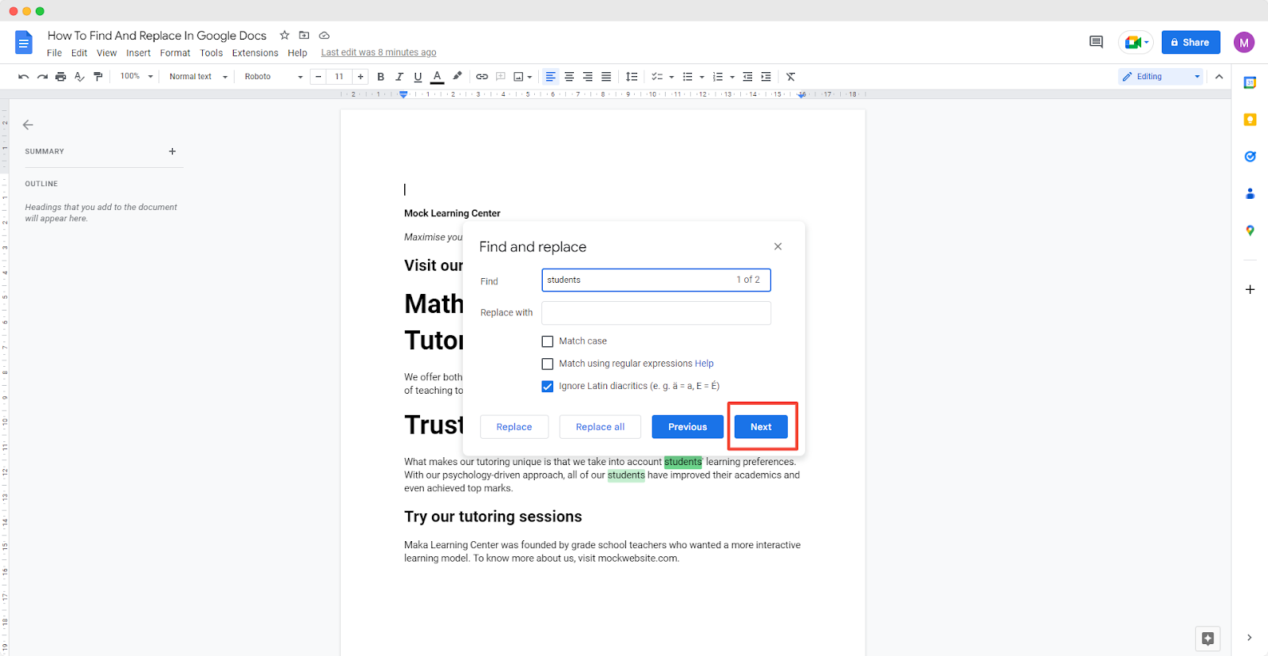Open the Edit menu

point(79,53)
